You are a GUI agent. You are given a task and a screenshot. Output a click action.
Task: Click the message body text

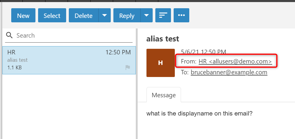pyautogui.click(x=199, y=113)
